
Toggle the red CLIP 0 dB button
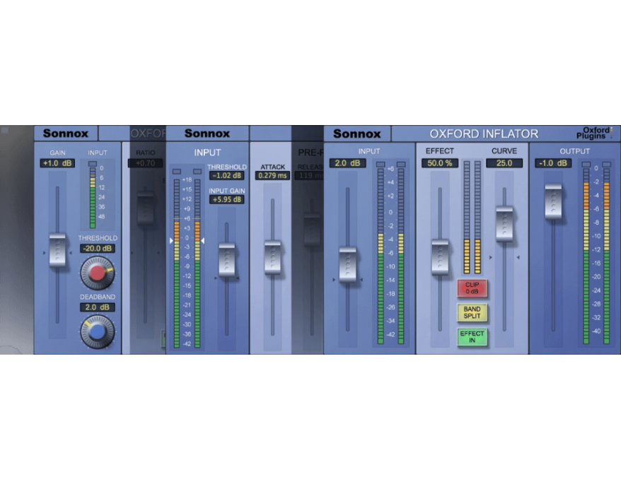click(472, 288)
